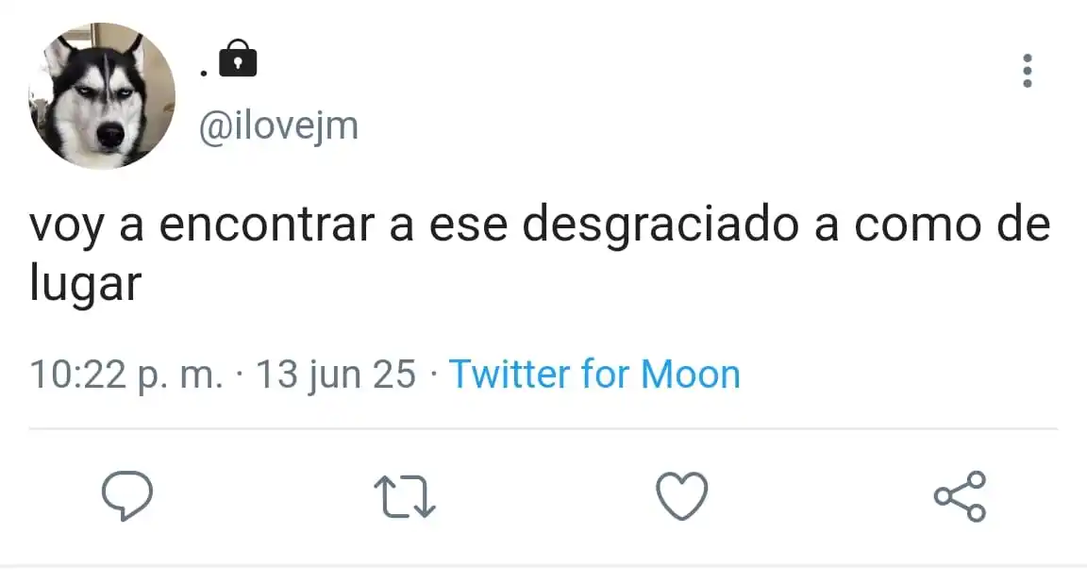Click the divider line below the timestamp
This screenshot has height=583, width=1087.
(x=543, y=428)
